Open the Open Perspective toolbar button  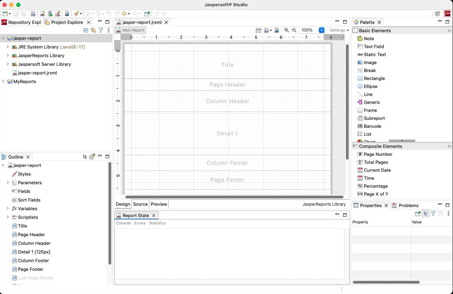438,14
